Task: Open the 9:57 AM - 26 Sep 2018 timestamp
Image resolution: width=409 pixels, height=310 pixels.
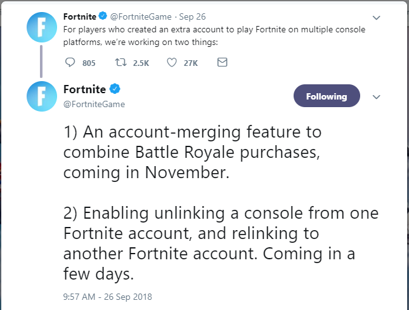Action: click(107, 297)
